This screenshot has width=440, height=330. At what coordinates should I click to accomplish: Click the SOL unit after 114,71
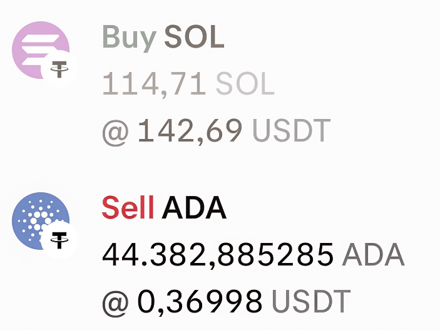[x=245, y=84]
